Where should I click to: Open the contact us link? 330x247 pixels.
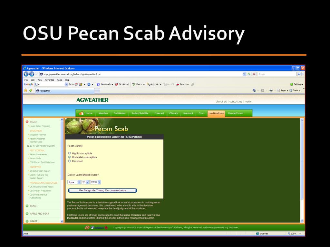tap(236, 101)
